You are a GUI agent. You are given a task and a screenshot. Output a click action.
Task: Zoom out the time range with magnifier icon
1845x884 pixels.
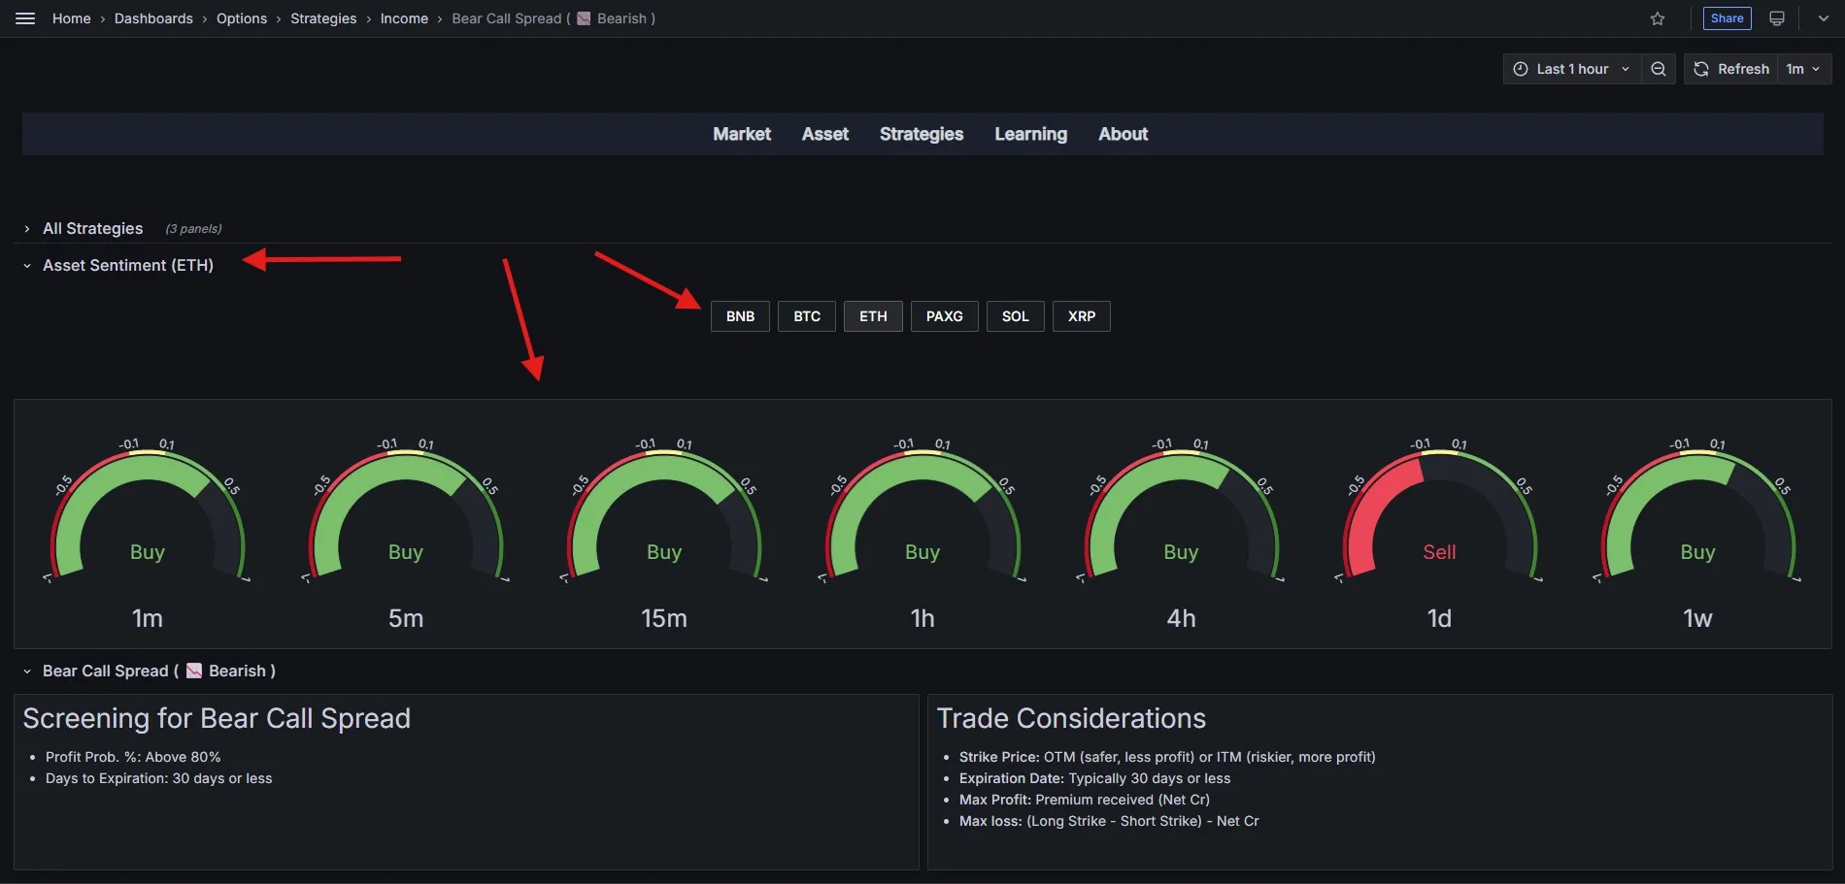click(1659, 68)
